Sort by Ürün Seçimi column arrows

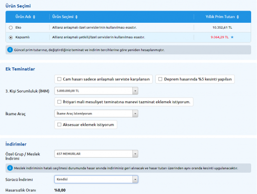(x=76, y=17)
